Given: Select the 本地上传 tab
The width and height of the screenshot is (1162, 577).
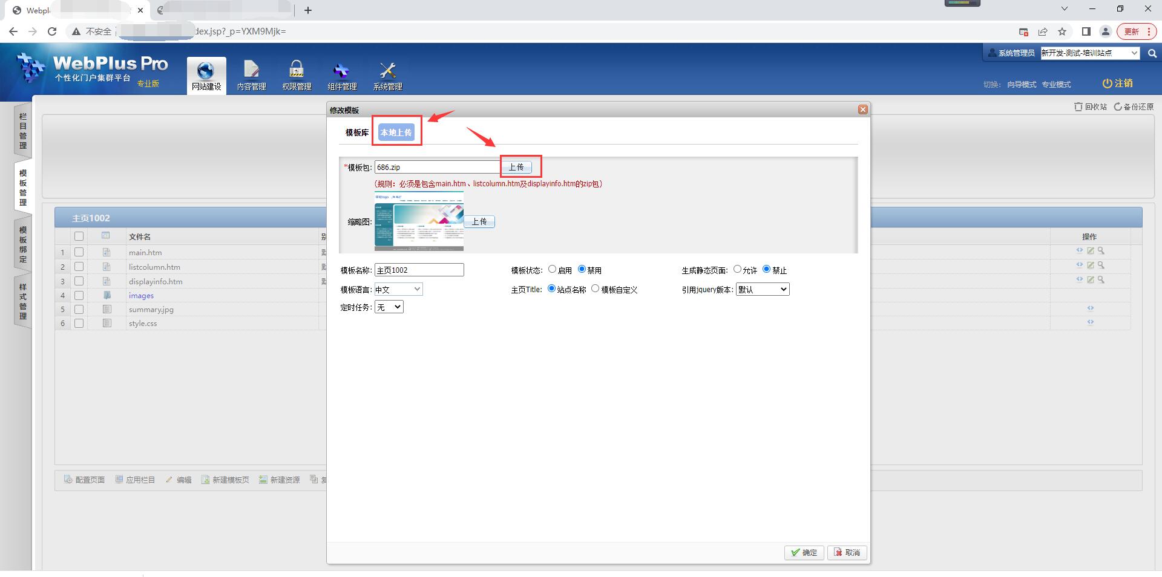Looking at the screenshot, I should (x=396, y=132).
